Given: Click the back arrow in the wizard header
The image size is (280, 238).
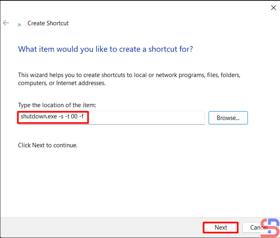Looking at the screenshot, I should coord(6,23).
